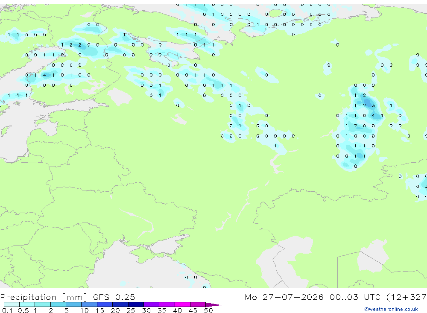Click the '0.1' legend scale label
Screen dimensions: 427x313
[7, 310]
